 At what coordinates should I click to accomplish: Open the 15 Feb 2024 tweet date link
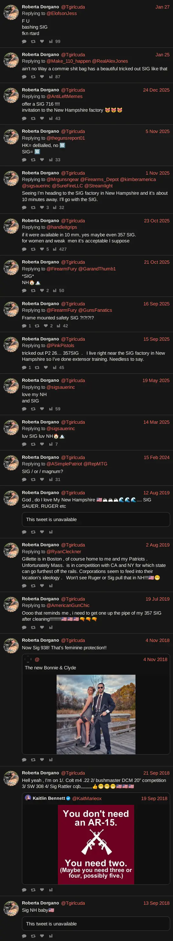(x=156, y=457)
